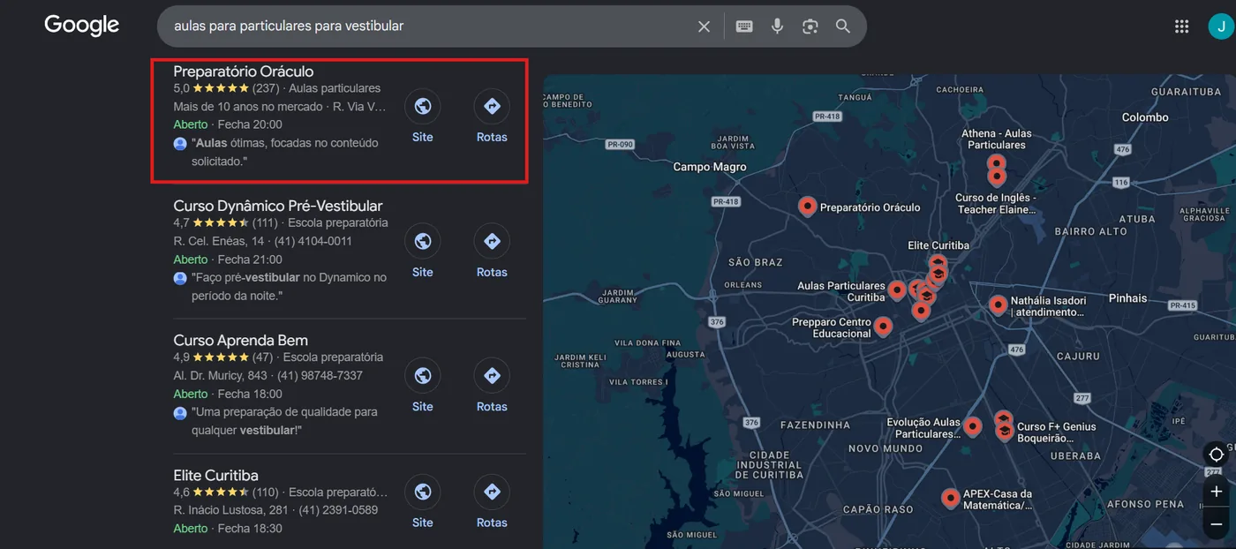Click address "R. Cel. Enéas, 14"

(219, 241)
